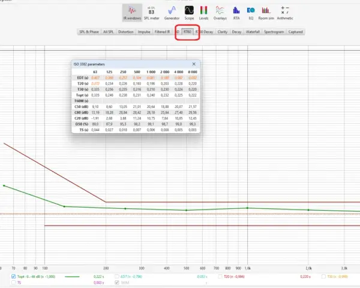The width and height of the screenshot is (360, 288).
Task: Open the Overlays window
Action: pos(220,13)
